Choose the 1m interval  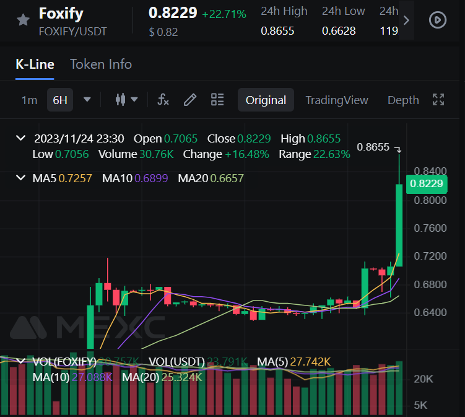tap(29, 100)
